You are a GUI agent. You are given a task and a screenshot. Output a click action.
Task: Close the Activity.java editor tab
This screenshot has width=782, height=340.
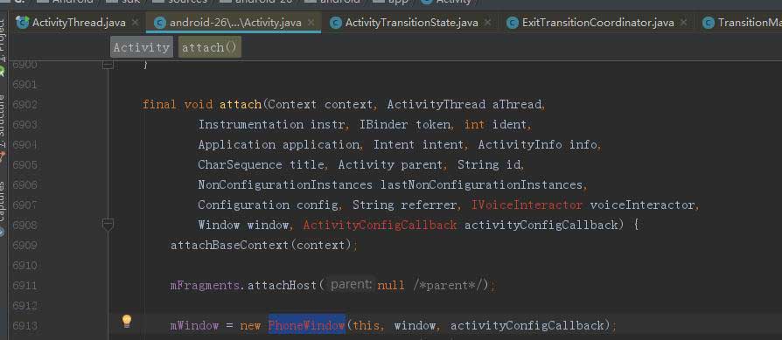311,23
